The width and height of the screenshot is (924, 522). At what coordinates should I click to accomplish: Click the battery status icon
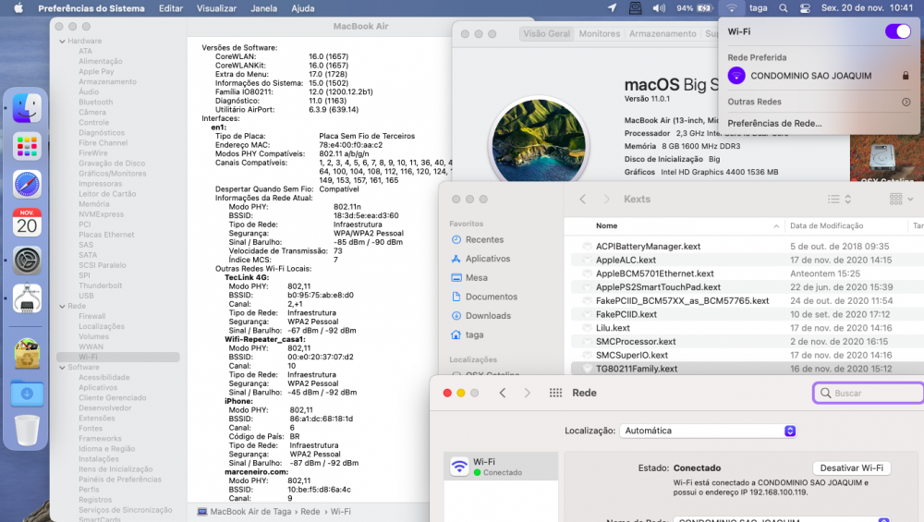click(705, 8)
